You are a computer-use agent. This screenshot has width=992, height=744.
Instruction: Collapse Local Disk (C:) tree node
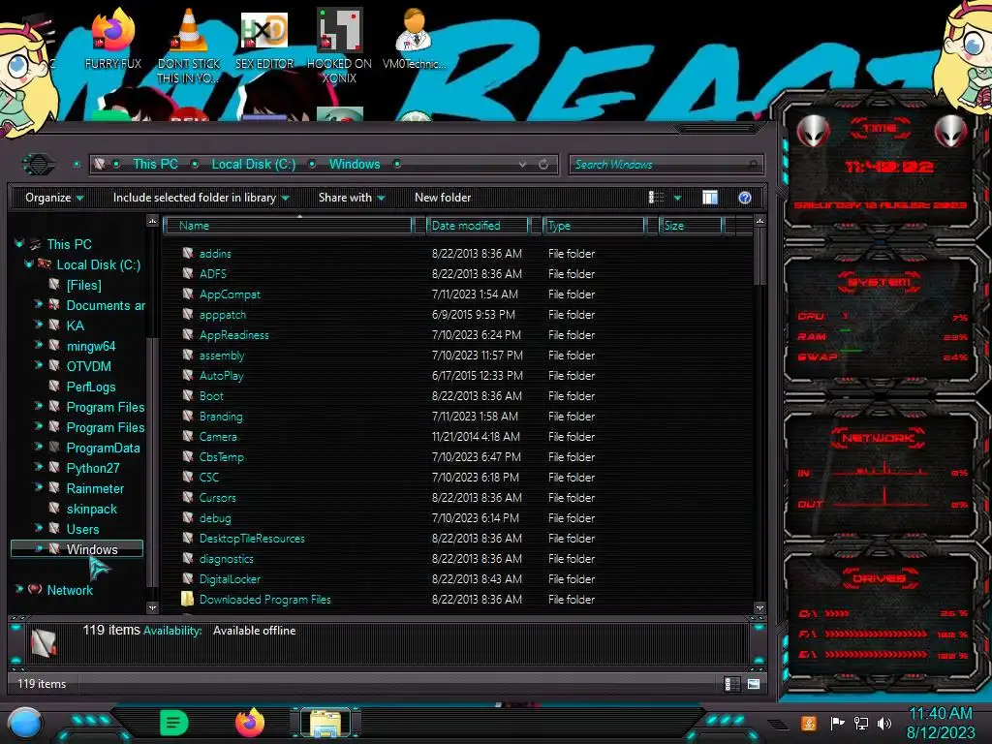[x=29, y=263]
